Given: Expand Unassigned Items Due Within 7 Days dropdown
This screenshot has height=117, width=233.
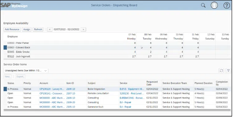Looking at the screenshot, I should click(26, 71).
